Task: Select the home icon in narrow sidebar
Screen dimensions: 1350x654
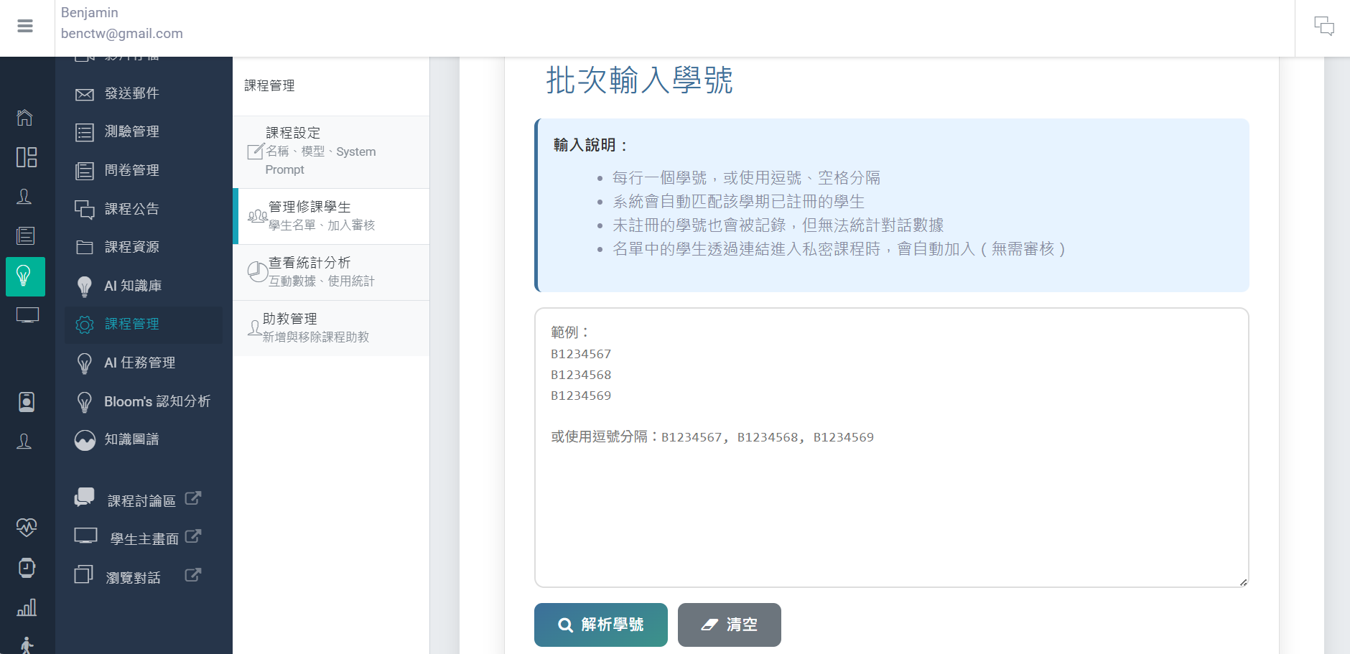Action: 27,118
